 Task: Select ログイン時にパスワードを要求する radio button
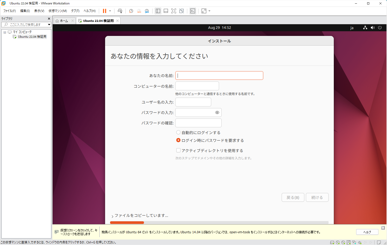(x=178, y=140)
